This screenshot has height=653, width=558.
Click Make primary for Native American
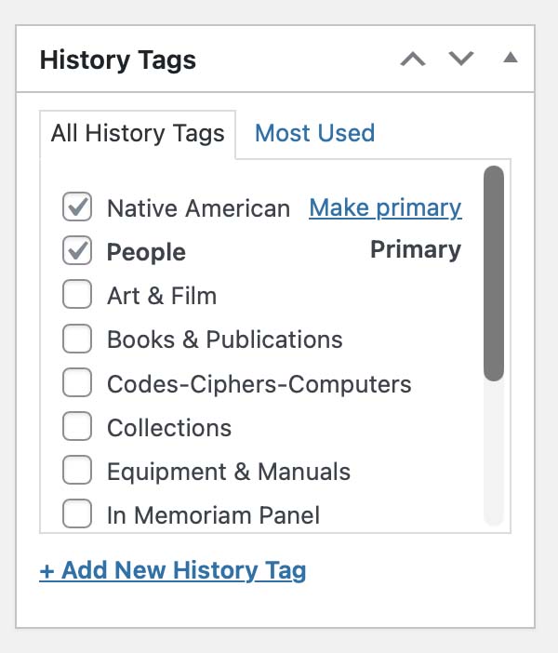pos(385,207)
